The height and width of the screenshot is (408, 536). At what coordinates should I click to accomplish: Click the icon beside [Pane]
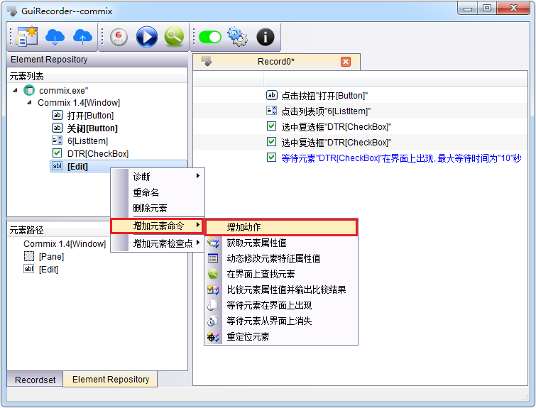[29, 256]
